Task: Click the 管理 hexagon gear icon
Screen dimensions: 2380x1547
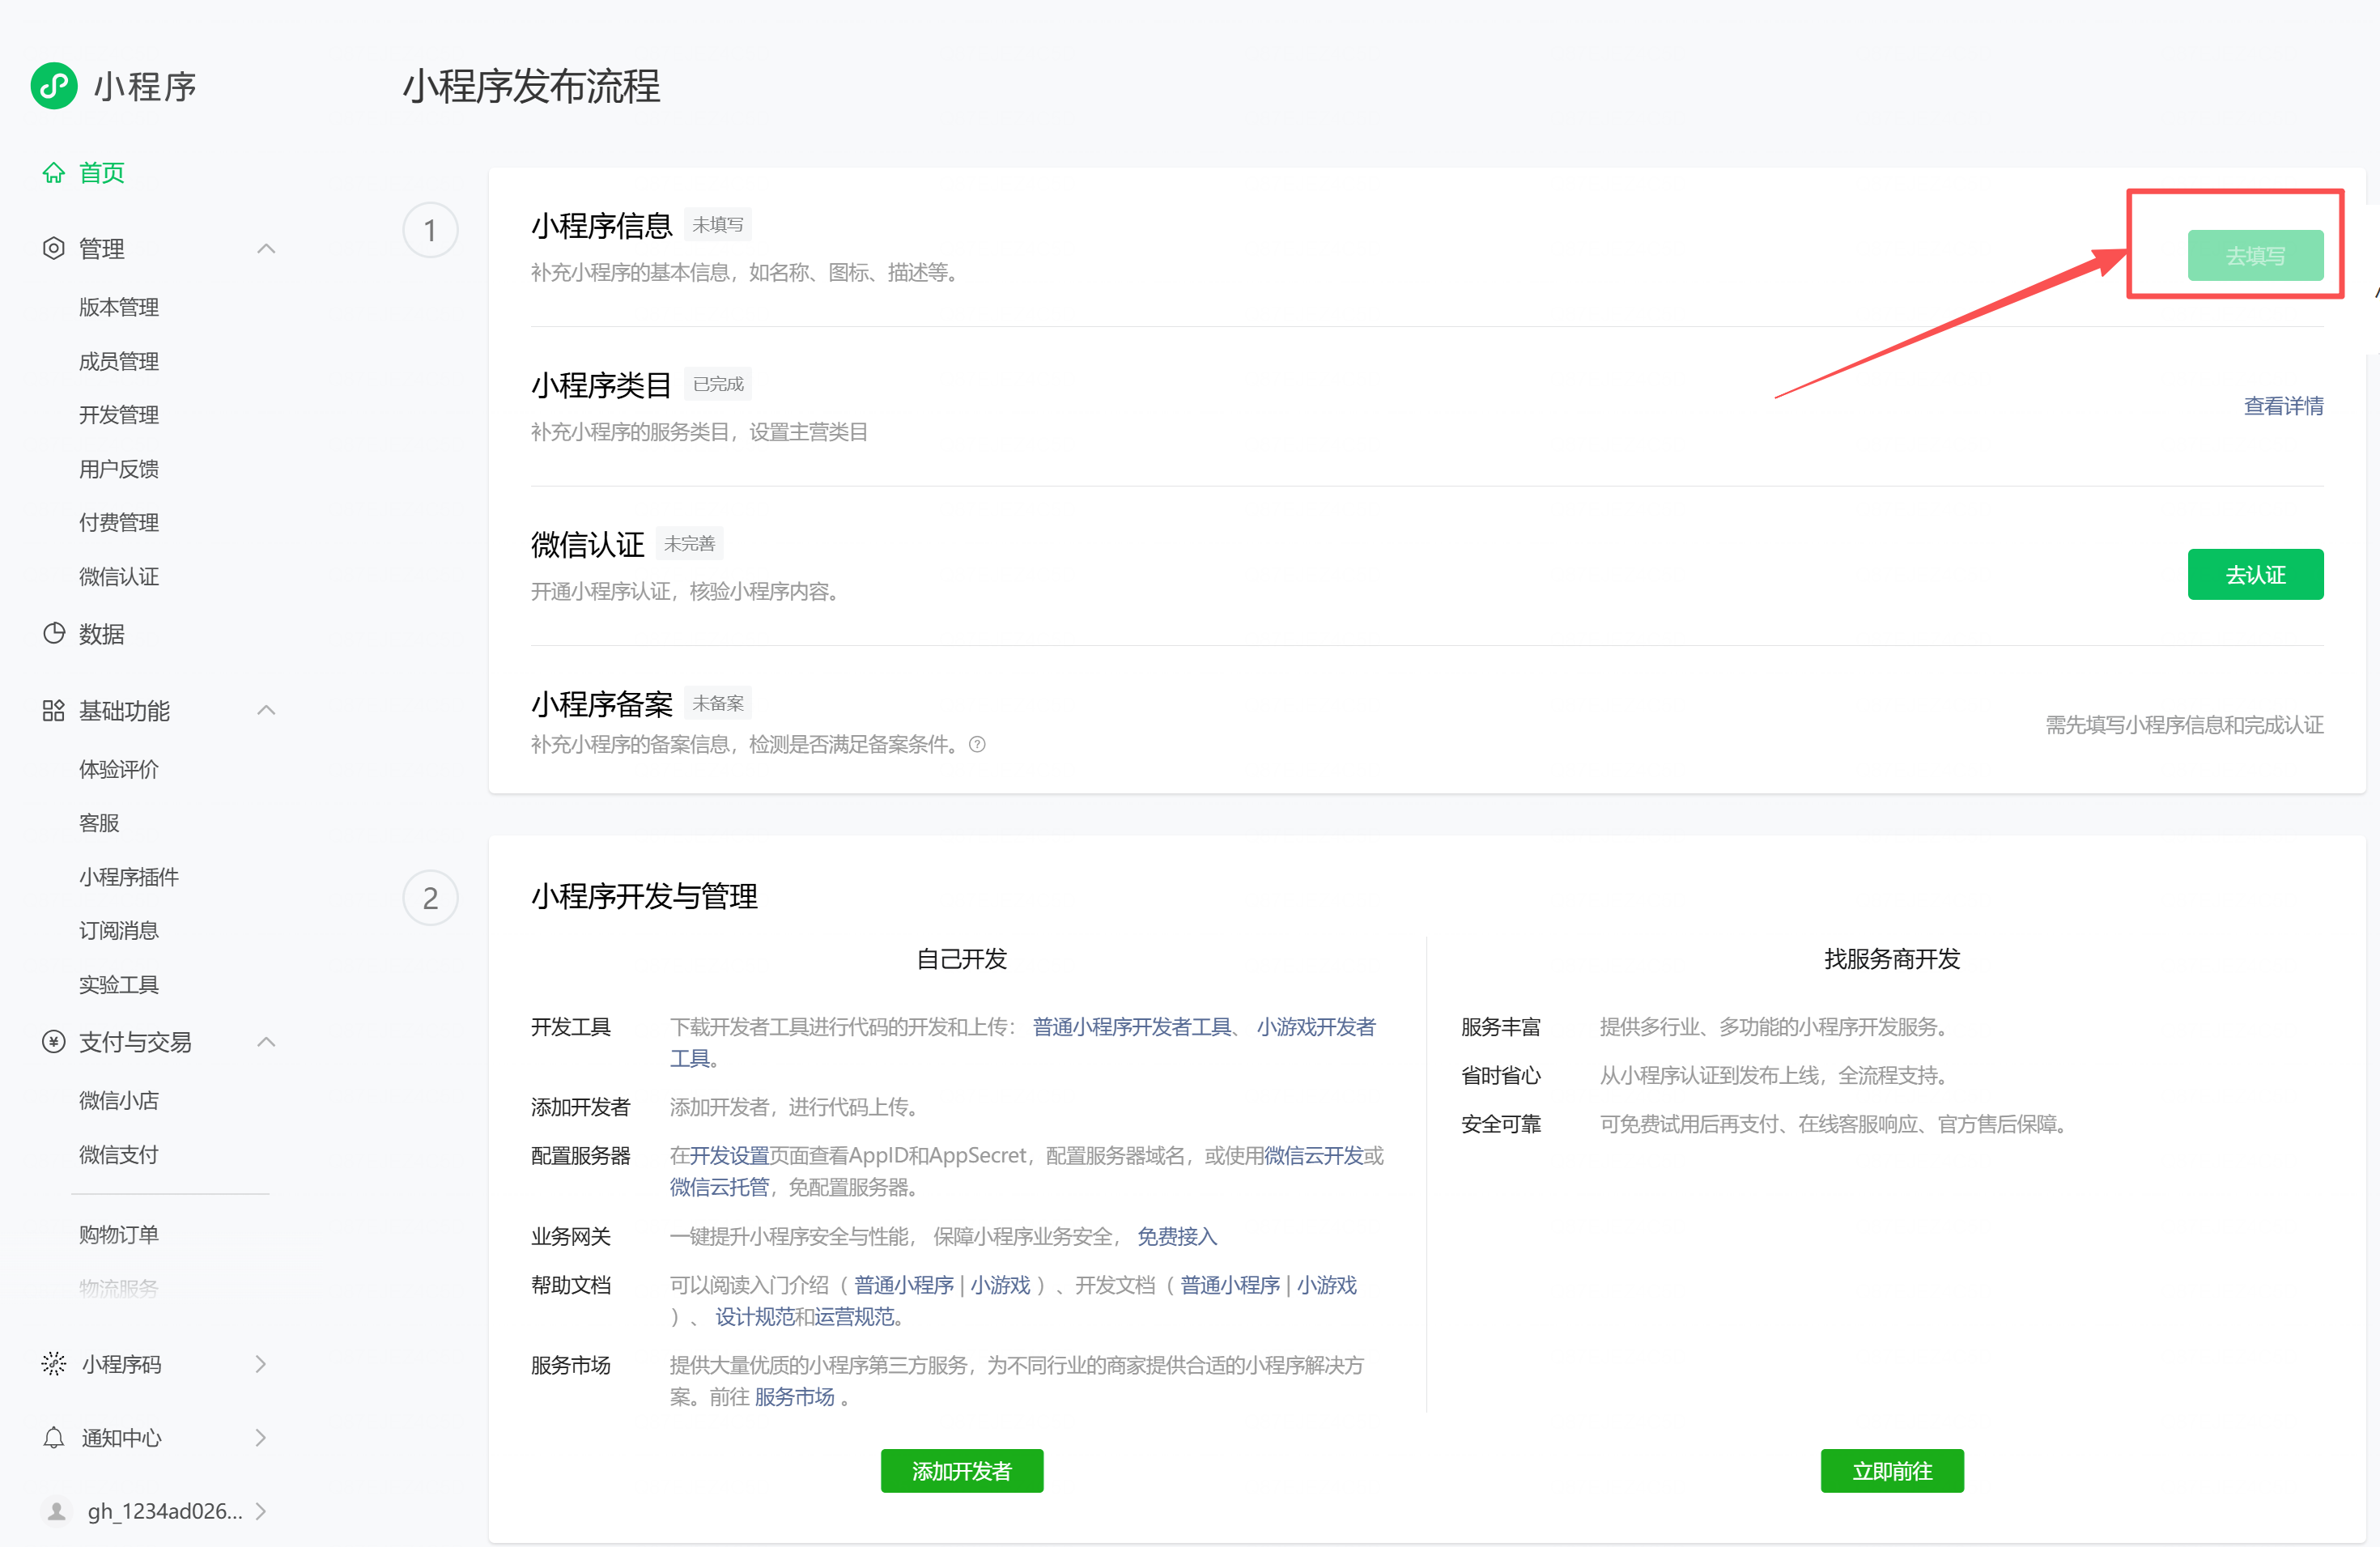Action: [x=54, y=248]
